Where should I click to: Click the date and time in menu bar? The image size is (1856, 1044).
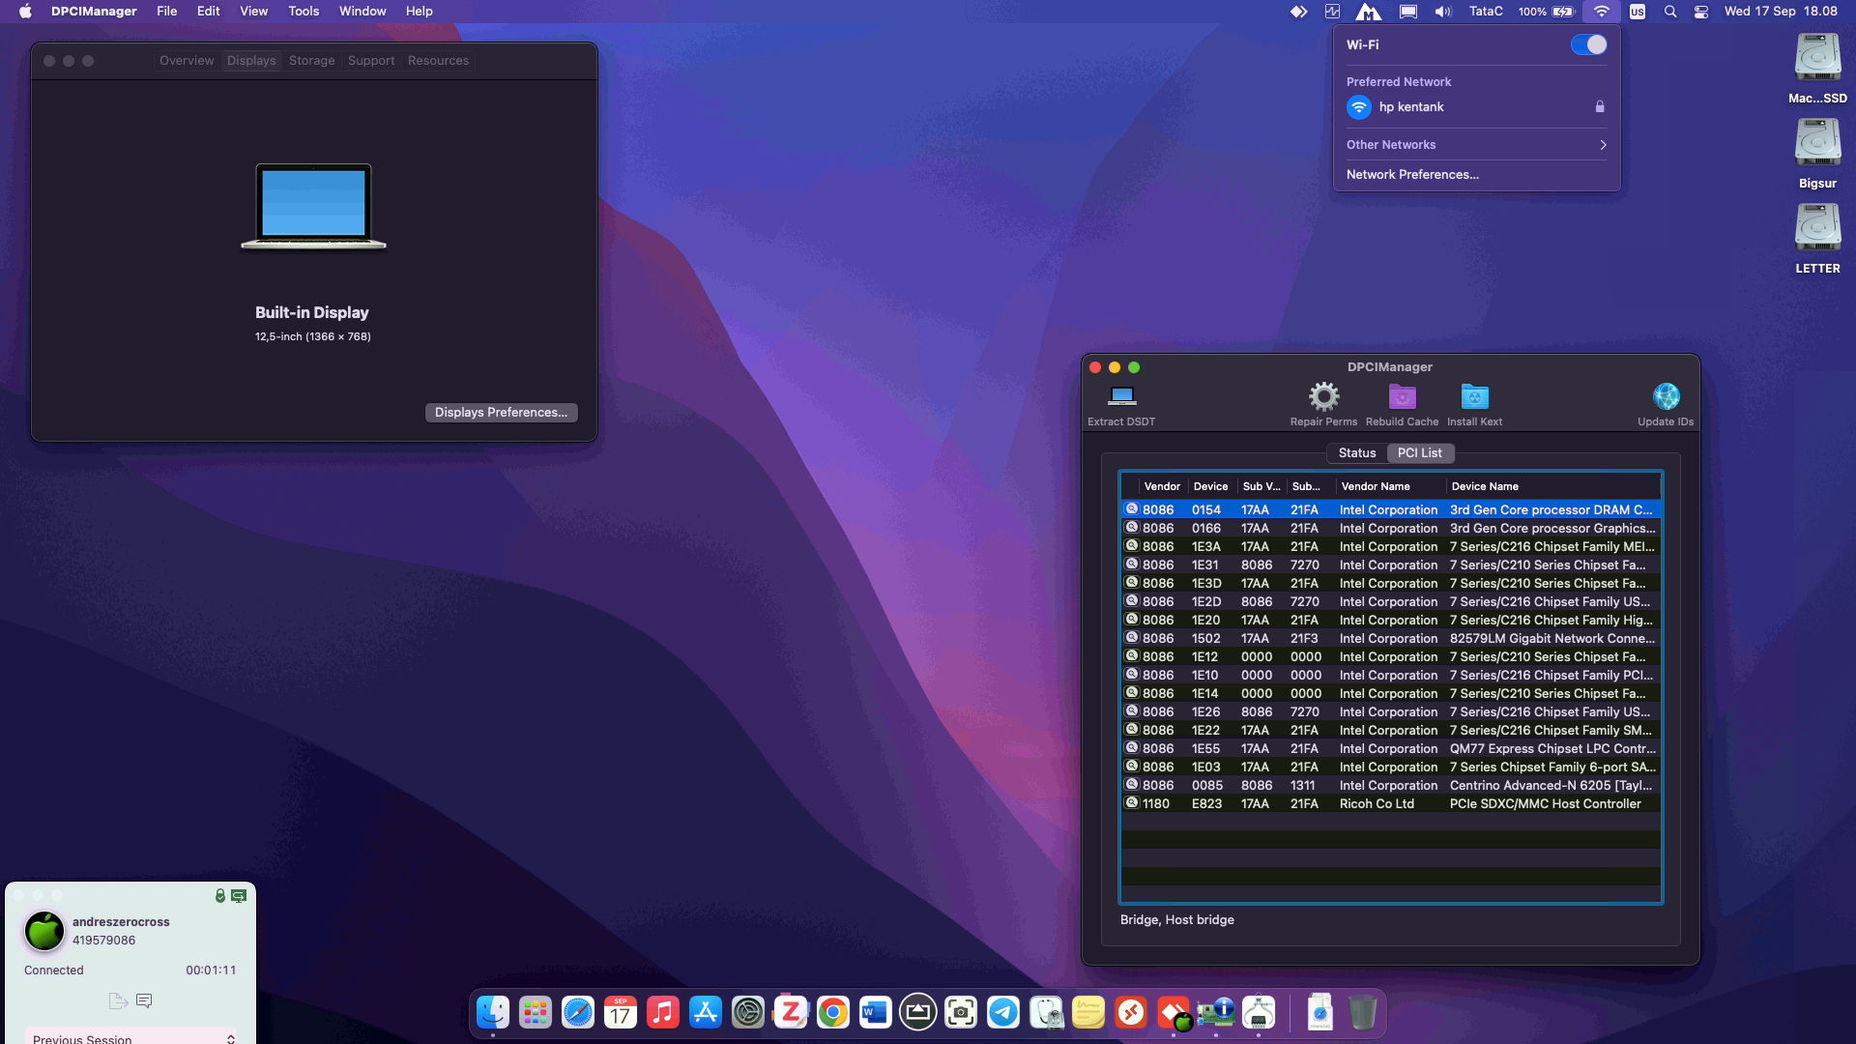1781,12
